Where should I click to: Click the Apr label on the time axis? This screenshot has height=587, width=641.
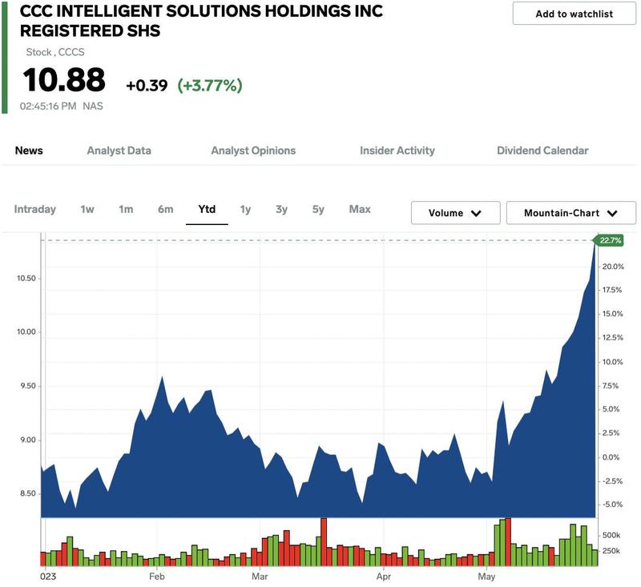click(x=384, y=577)
